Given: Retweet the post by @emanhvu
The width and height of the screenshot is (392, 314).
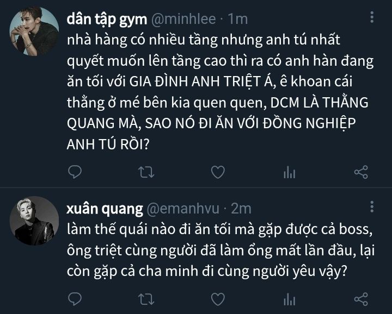Looking at the screenshot, I should pyautogui.click(x=146, y=299).
